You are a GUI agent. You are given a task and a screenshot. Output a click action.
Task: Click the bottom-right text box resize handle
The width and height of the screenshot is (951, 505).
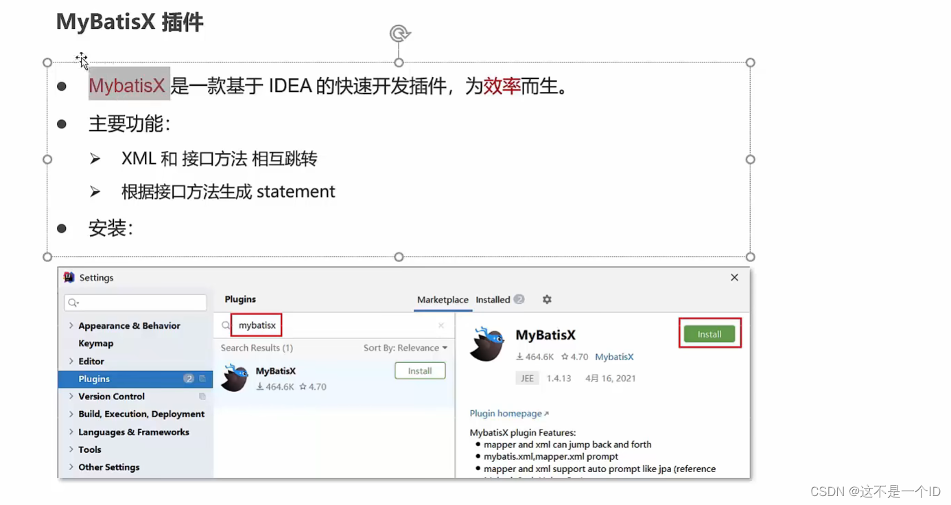click(x=751, y=257)
